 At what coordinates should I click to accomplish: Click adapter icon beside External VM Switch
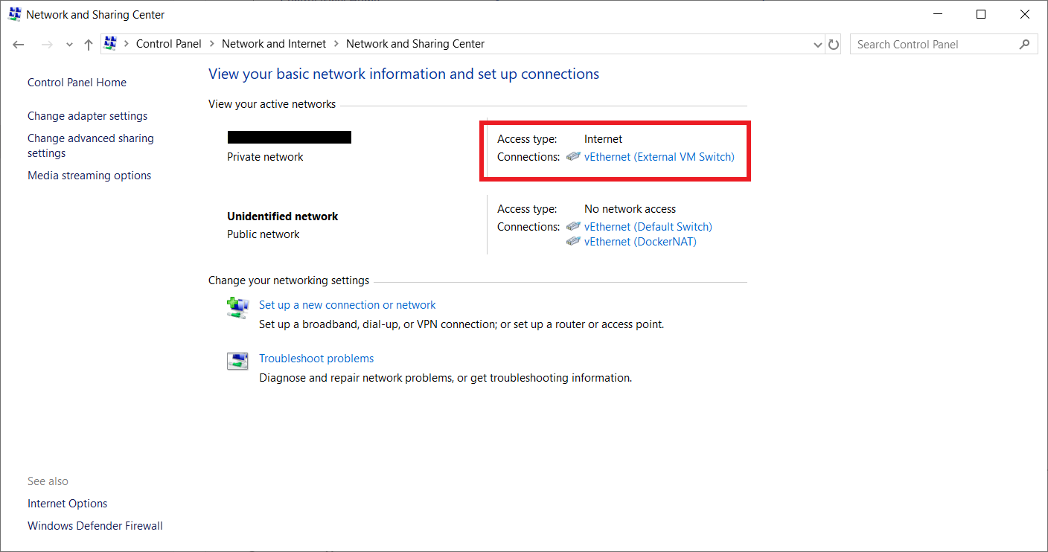pos(573,156)
